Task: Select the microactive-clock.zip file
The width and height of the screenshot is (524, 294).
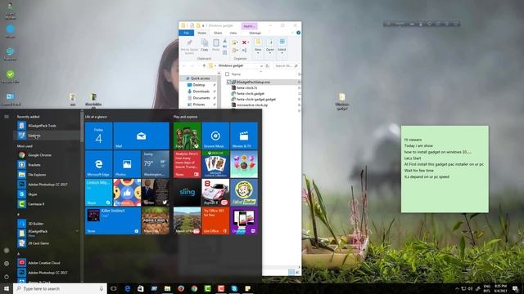Action: (252, 105)
